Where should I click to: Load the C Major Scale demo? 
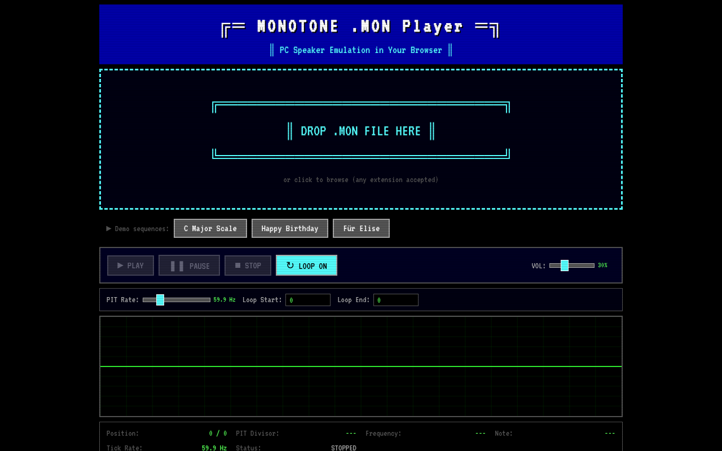coord(210,228)
